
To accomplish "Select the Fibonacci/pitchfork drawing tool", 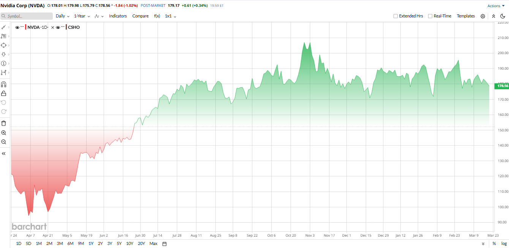I will click(3, 36).
